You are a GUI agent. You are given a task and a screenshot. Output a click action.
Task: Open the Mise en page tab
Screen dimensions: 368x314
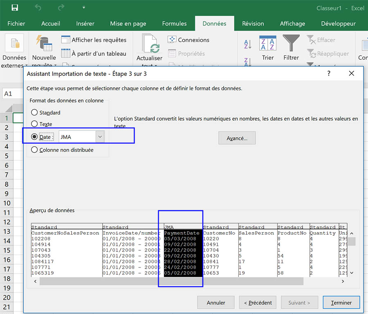pyautogui.click(x=128, y=24)
